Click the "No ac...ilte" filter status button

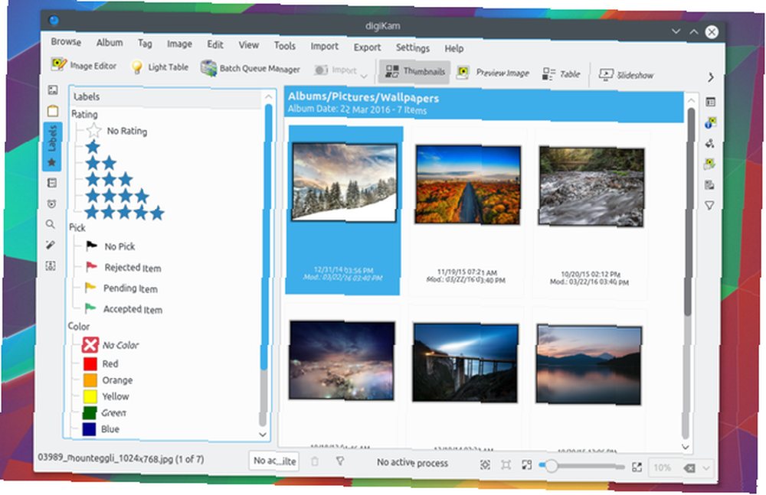point(274,461)
